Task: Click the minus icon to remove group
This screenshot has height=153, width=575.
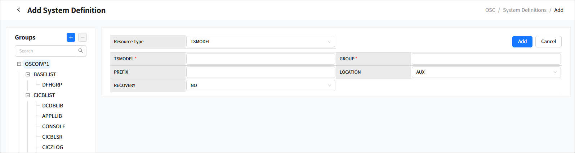Action: tap(83, 37)
